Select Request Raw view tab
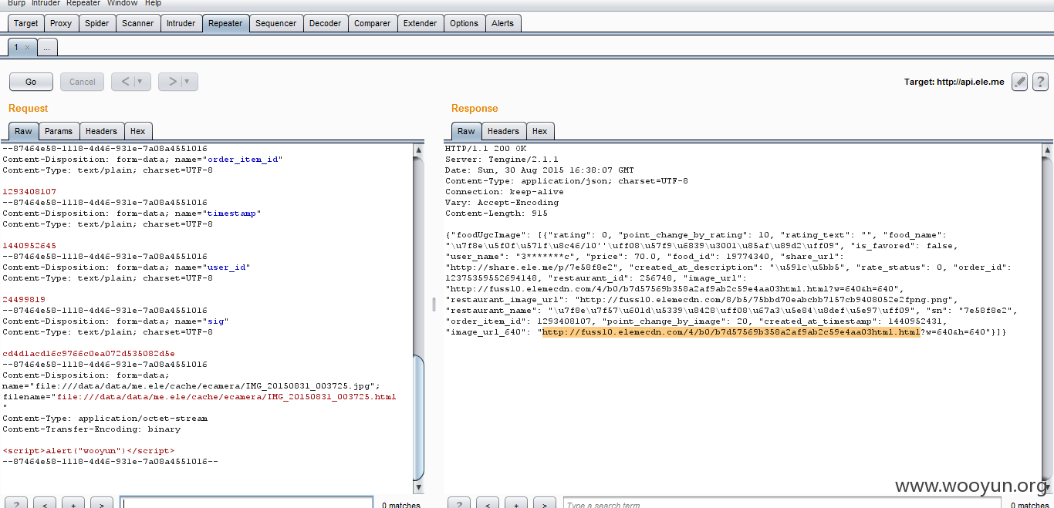The image size is (1054, 508). 23,131
